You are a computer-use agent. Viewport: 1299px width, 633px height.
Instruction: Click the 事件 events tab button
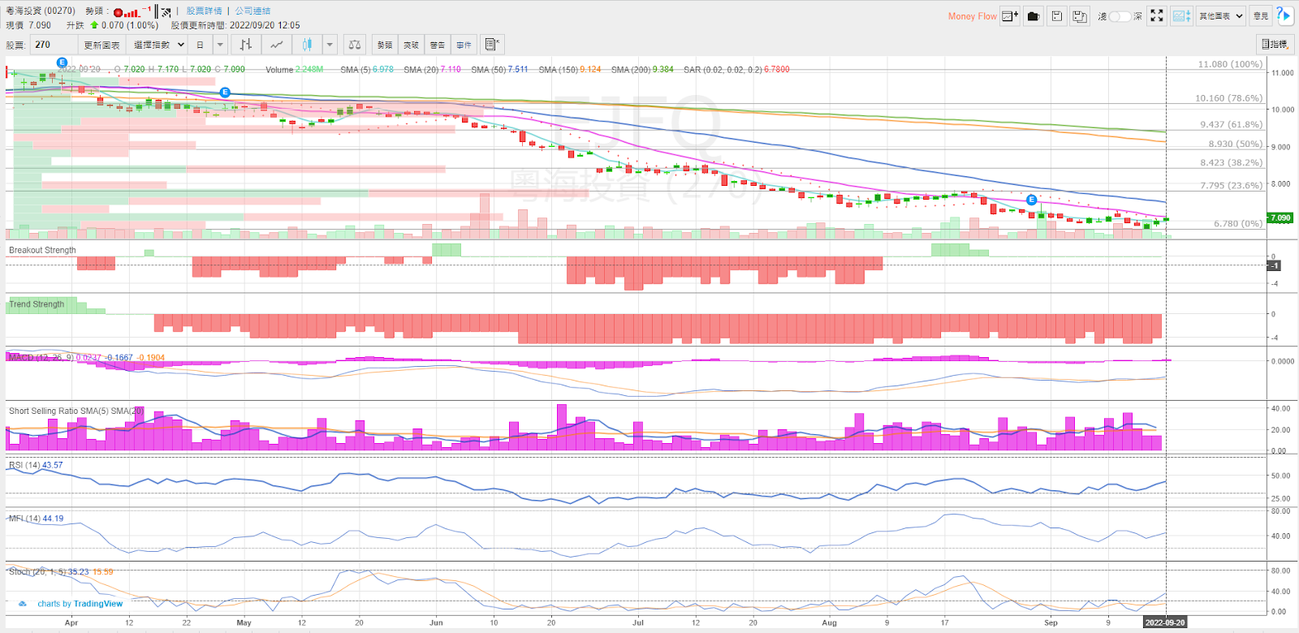(464, 45)
